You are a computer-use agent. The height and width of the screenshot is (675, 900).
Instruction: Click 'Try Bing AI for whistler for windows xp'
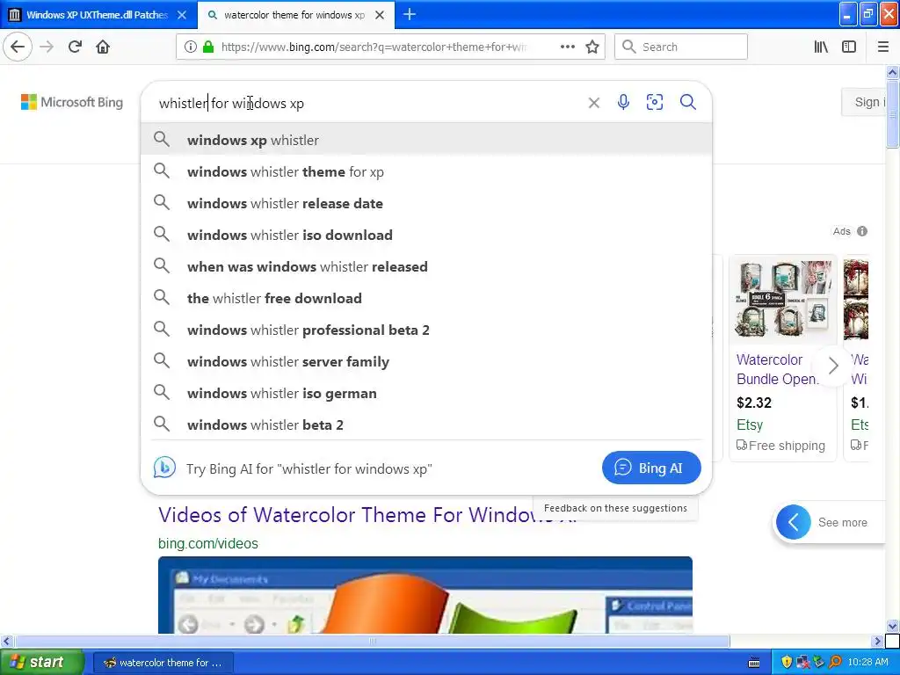click(x=308, y=469)
